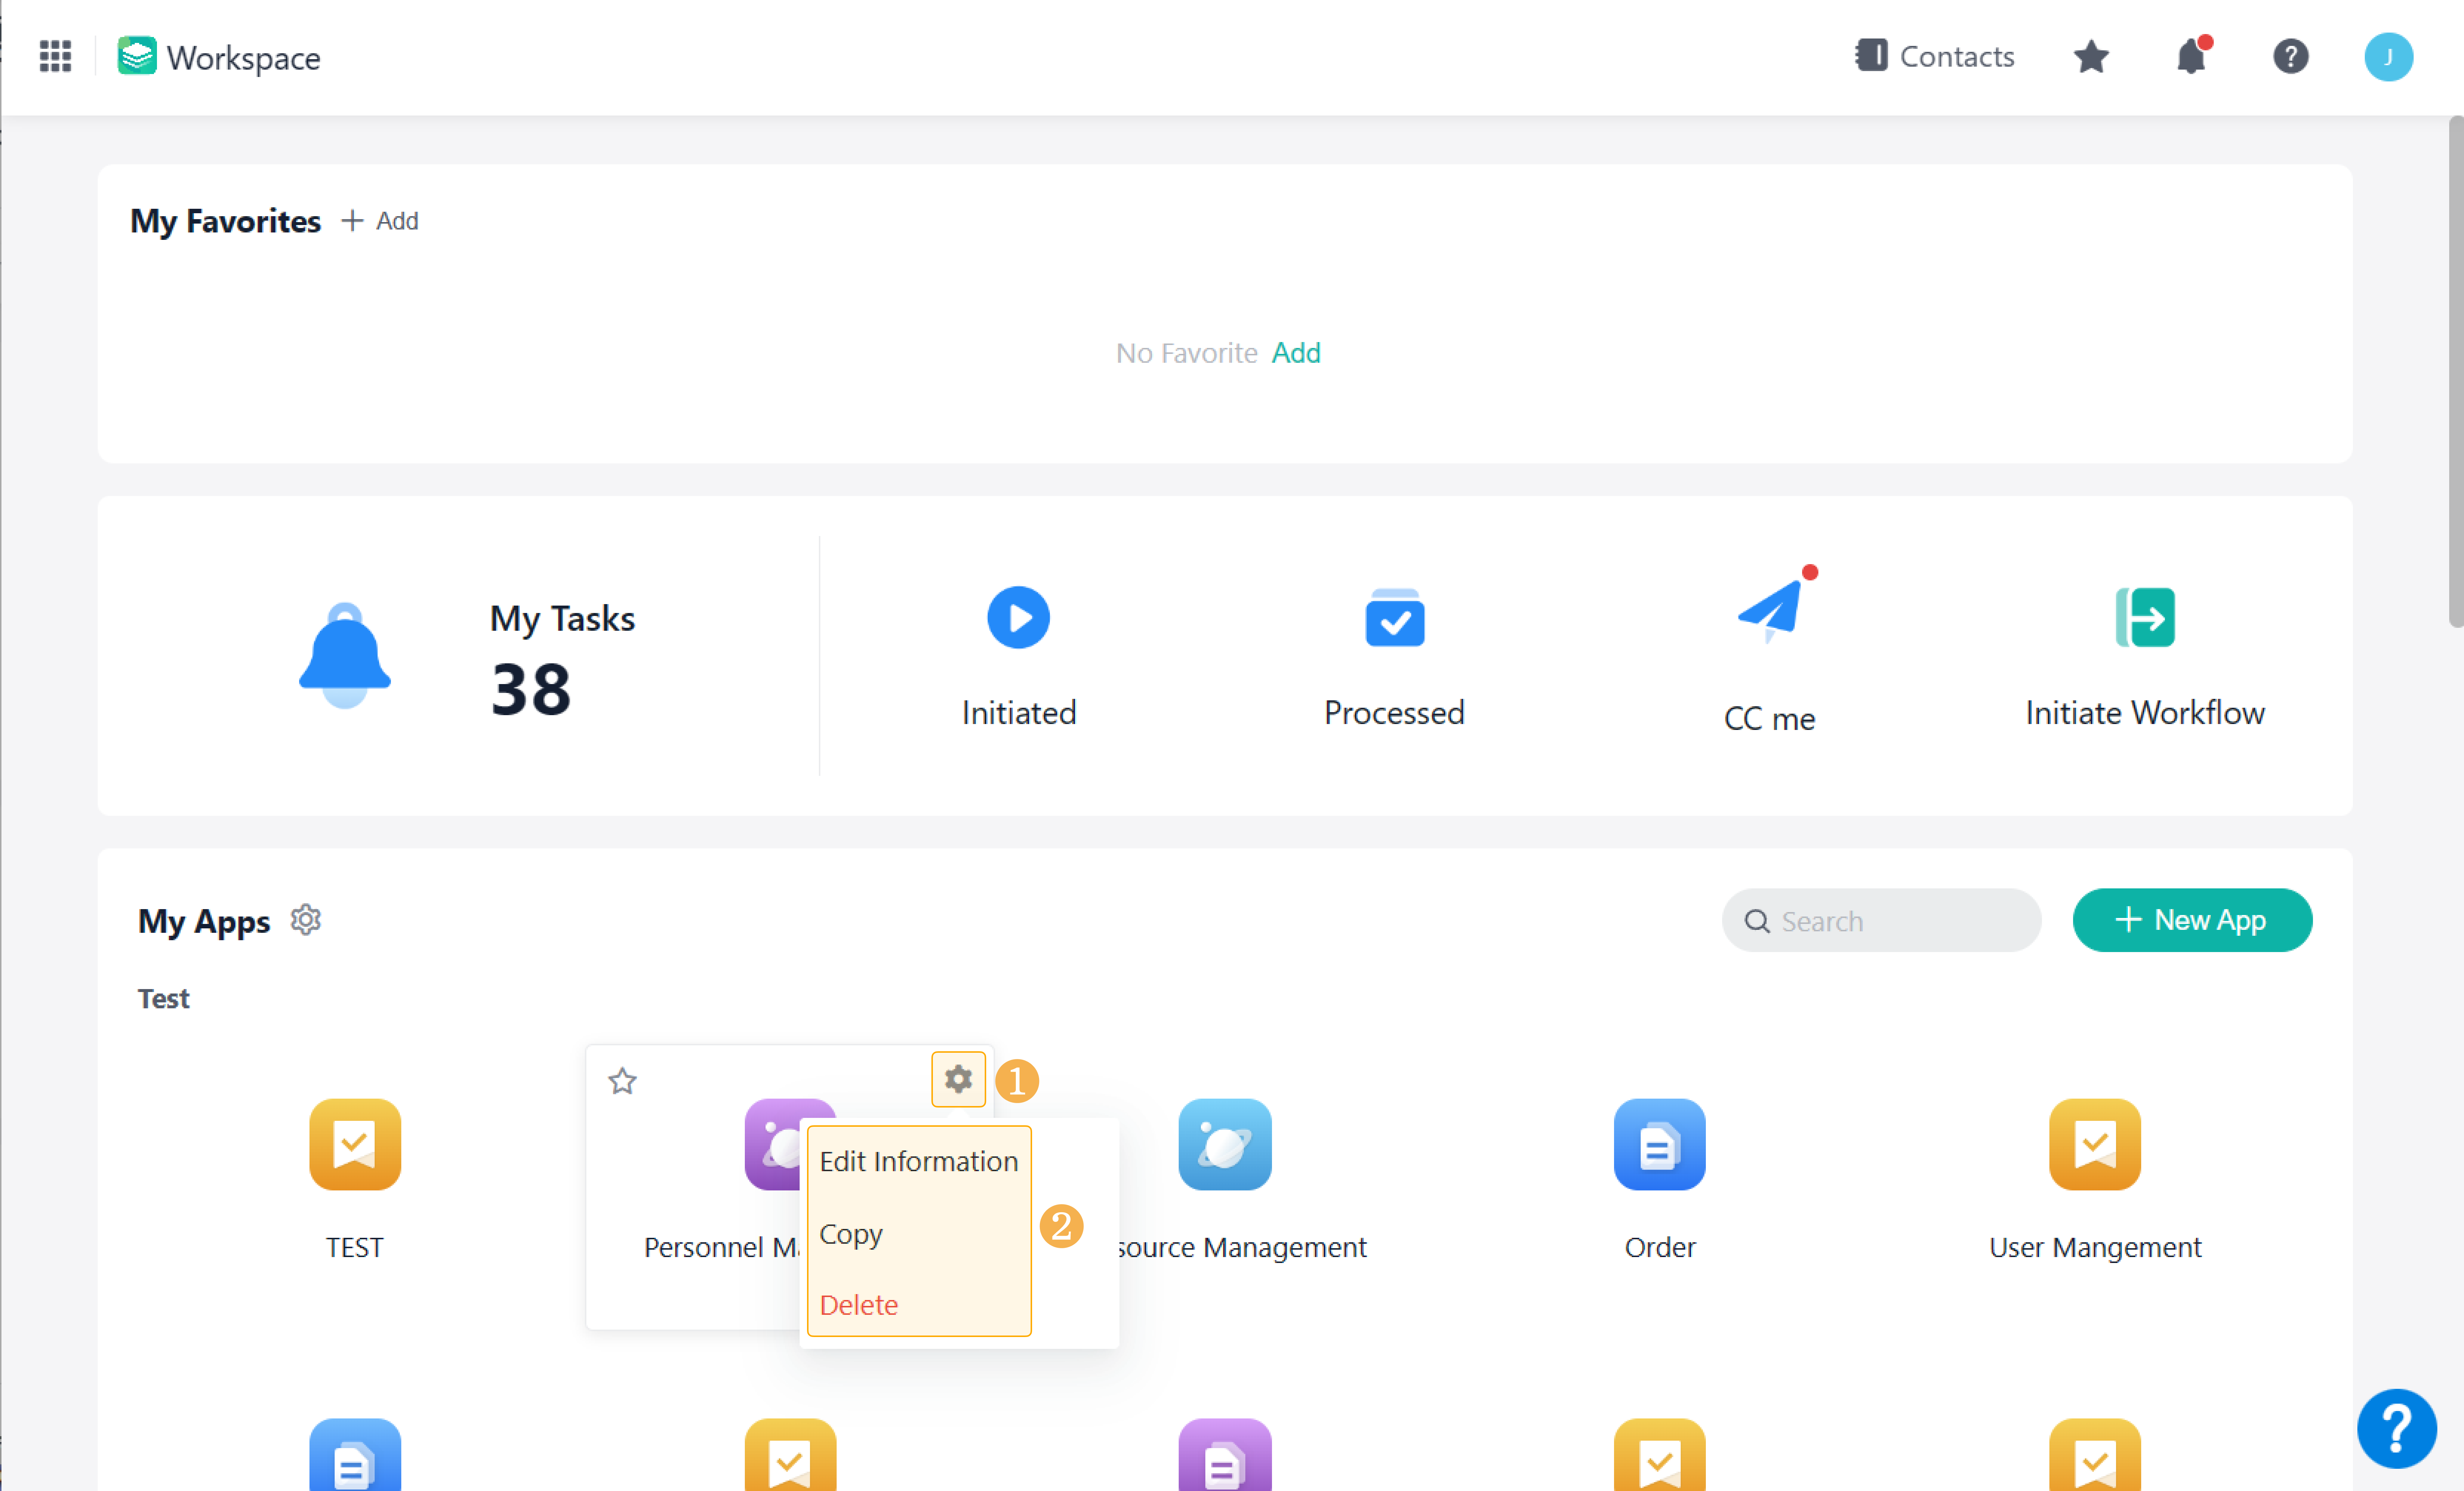The width and height of the screenshot is (2464, 1491).
Task: Toggle favorite star on Personnel app card
Action: 622,1081
